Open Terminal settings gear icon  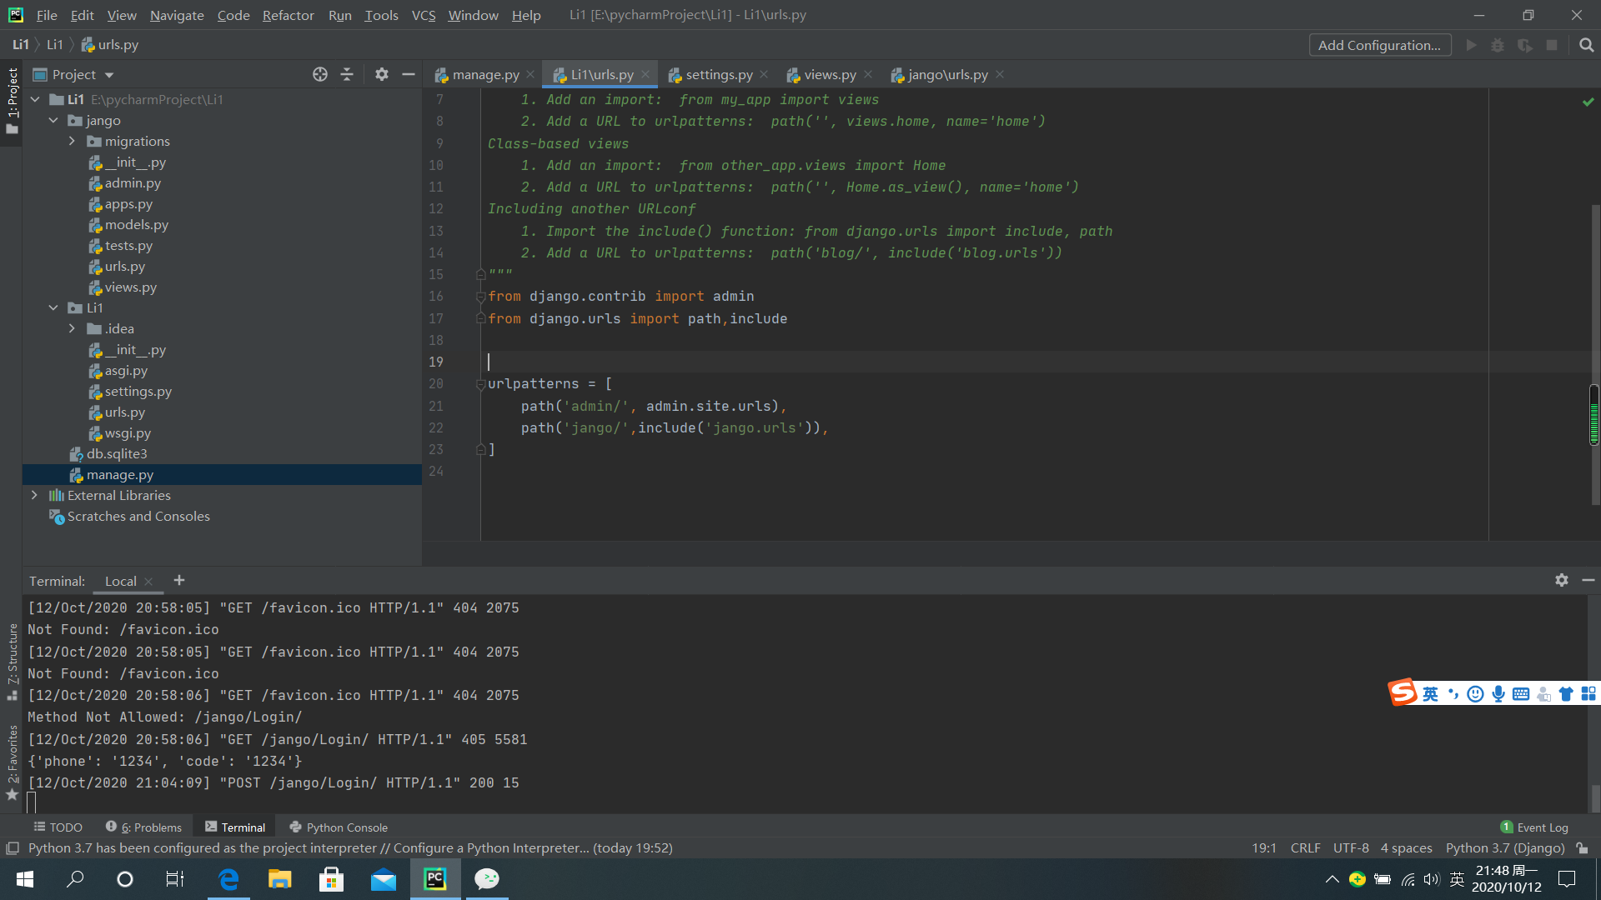(1562, 580)
